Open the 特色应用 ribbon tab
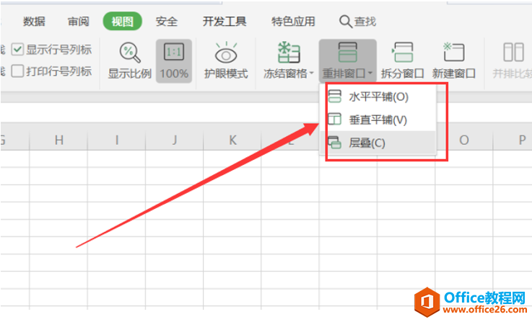The height and width of the screenshot is (322, 532). (x=293, y=22)
